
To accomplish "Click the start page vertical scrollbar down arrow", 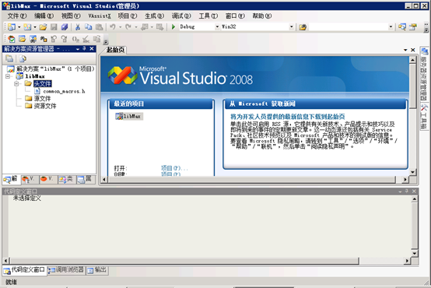I will coord(412,172).
